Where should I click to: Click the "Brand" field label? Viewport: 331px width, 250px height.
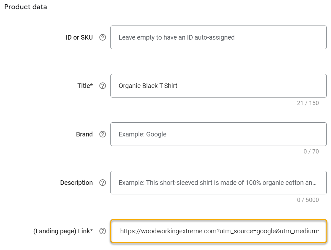(x=84, y=134)
